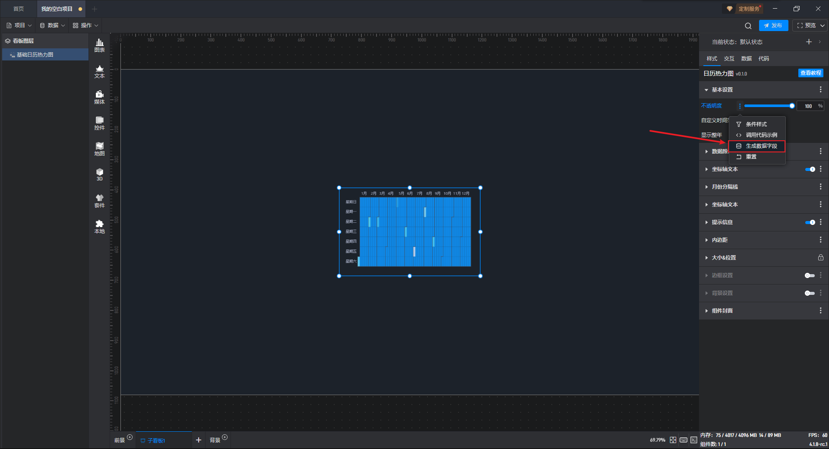
Task: Disable the 提示信息 toggle switch
Action: 810,222
